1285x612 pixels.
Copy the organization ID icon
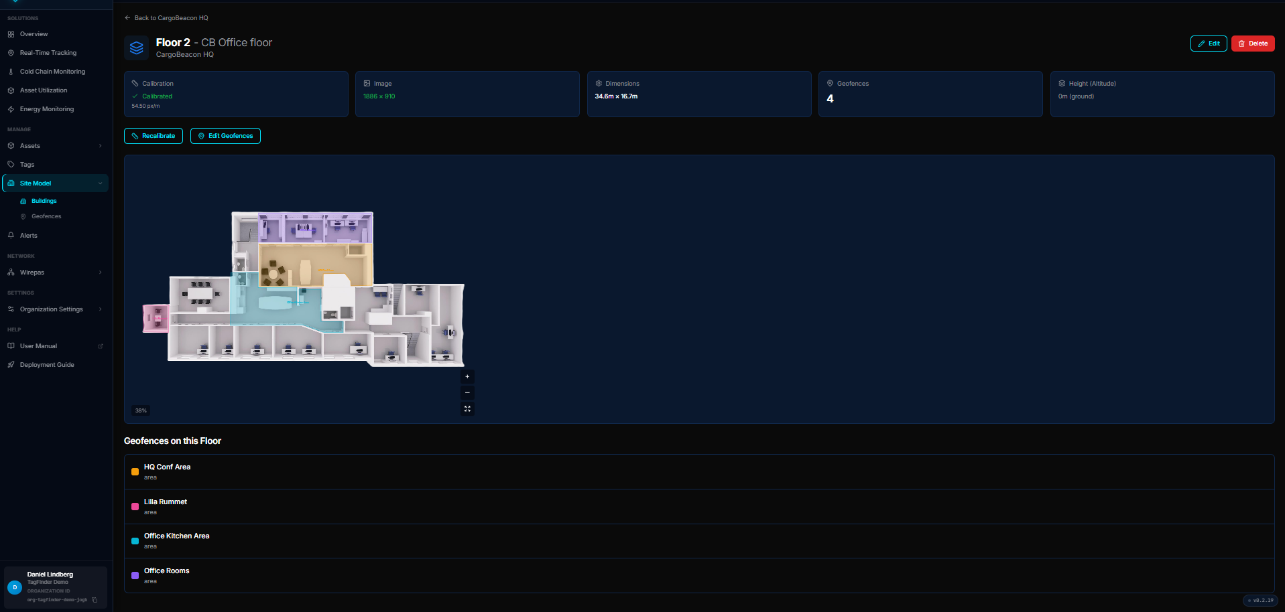(x=95, y=600)
